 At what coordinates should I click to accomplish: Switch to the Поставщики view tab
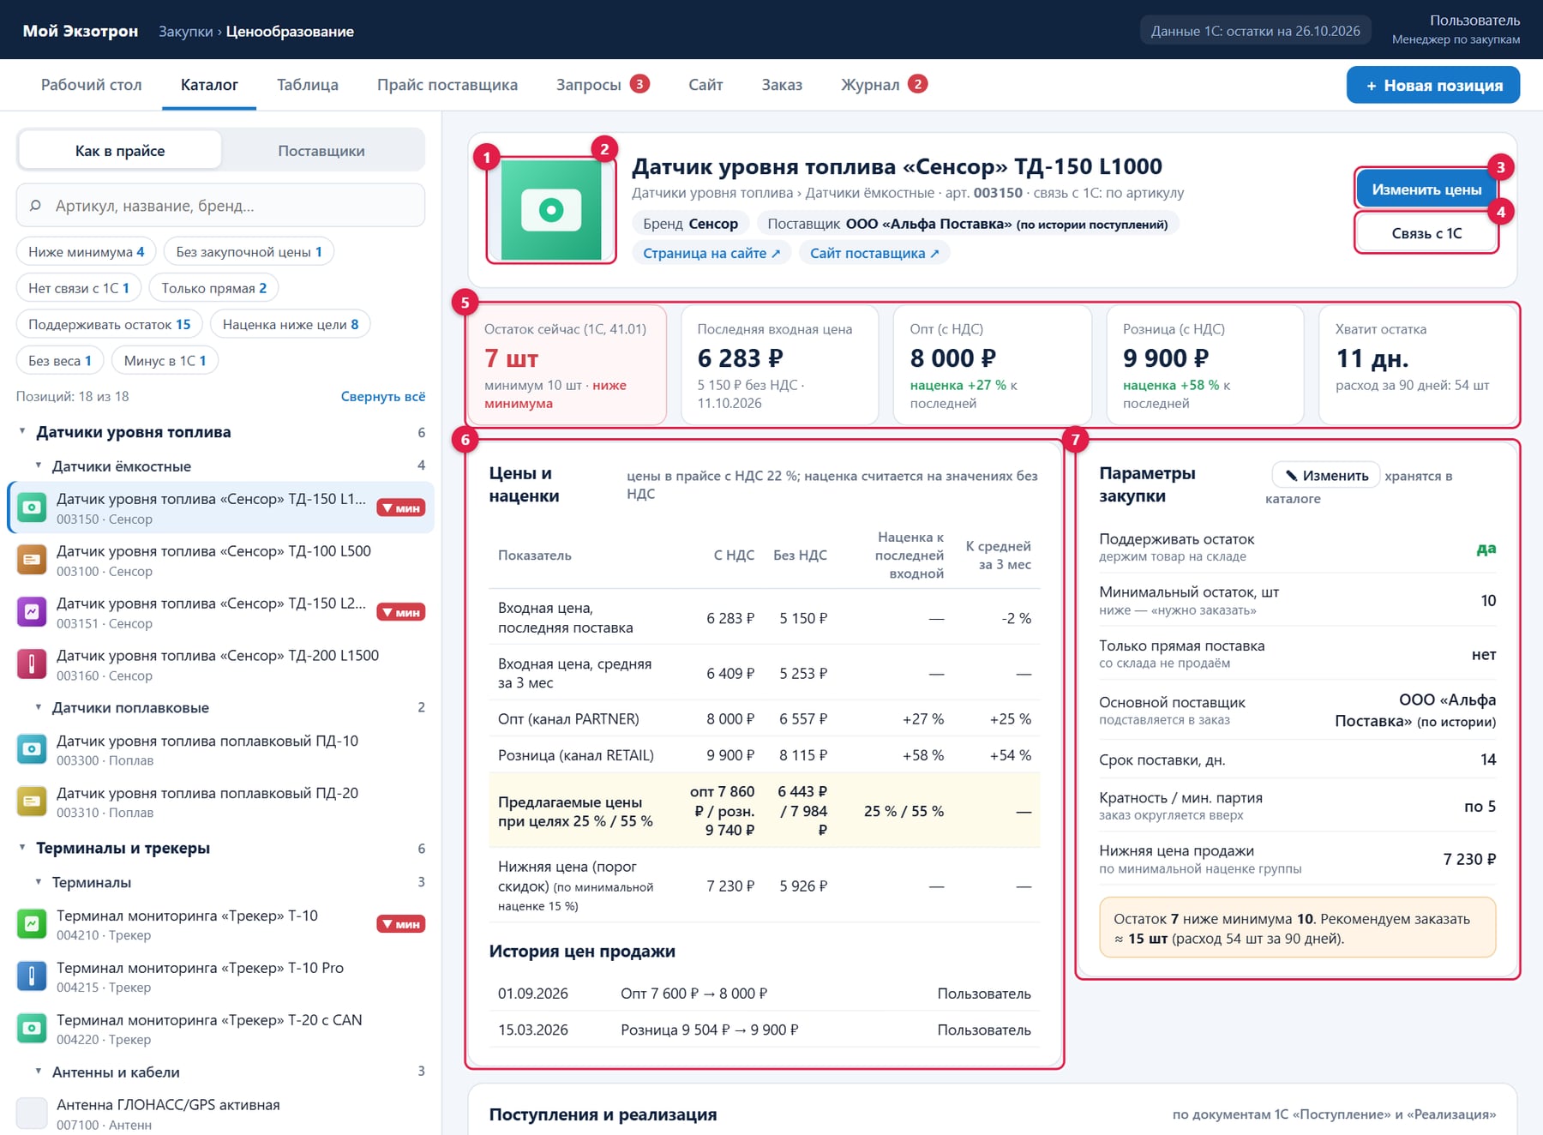pyautogui.click(x=321, y=151)
